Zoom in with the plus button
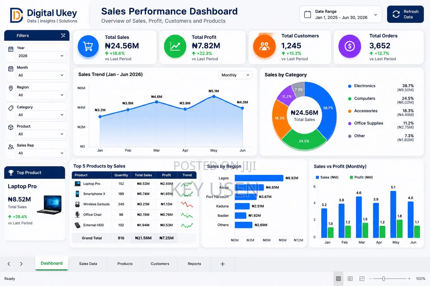Screen dimensions: 430x286 point(409,278)
